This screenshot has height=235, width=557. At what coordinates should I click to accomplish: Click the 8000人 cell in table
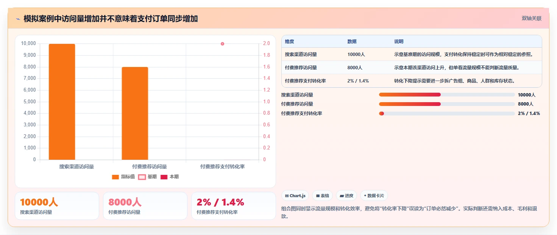[355, 68]
